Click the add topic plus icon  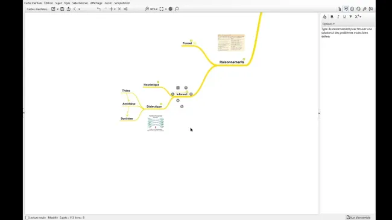click(111, 9)
